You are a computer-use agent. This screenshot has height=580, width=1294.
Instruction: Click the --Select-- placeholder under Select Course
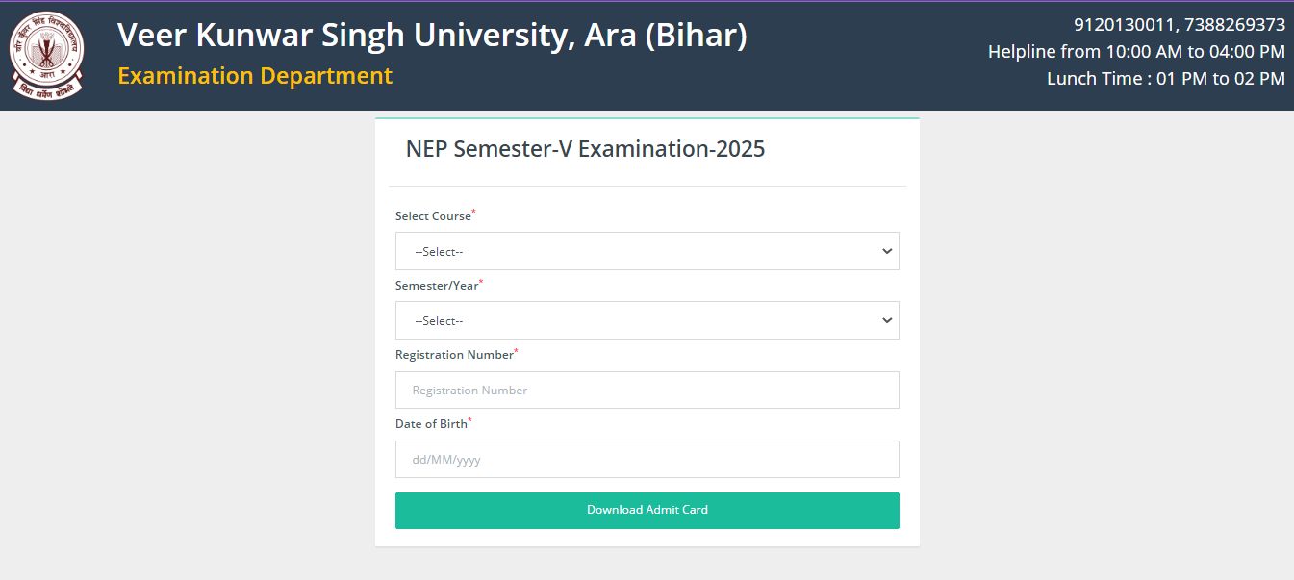439,251
